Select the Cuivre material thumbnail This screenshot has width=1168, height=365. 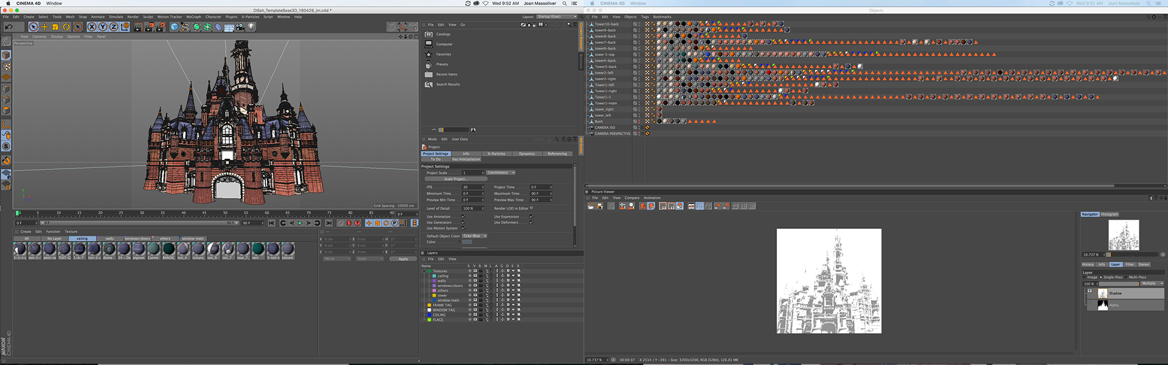[153, 251]
